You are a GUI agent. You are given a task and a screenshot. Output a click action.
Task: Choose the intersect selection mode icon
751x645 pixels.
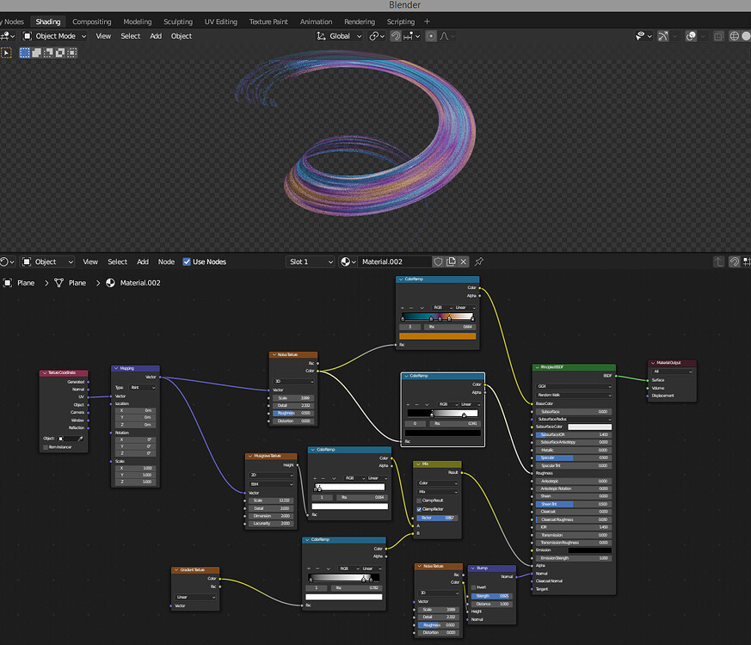click(x=72, y=52)
